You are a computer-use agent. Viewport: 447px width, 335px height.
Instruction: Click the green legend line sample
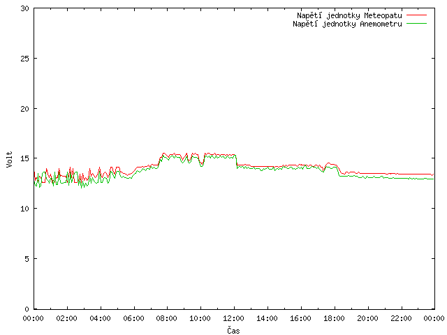[x=416, y=23]
